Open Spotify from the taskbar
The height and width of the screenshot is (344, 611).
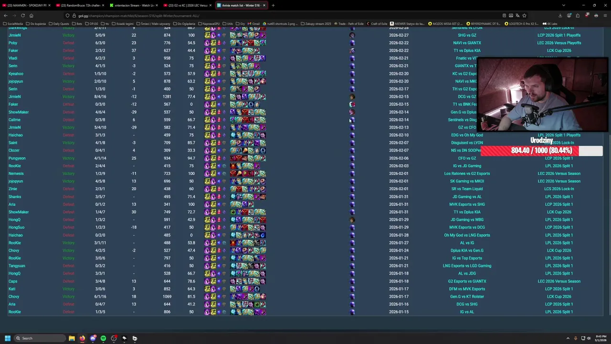(103, 338)
